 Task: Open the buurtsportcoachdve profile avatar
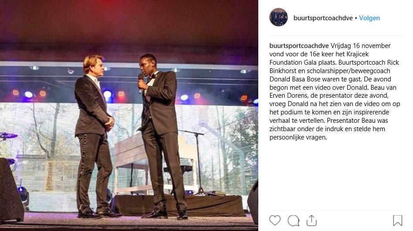click(279, 17)
